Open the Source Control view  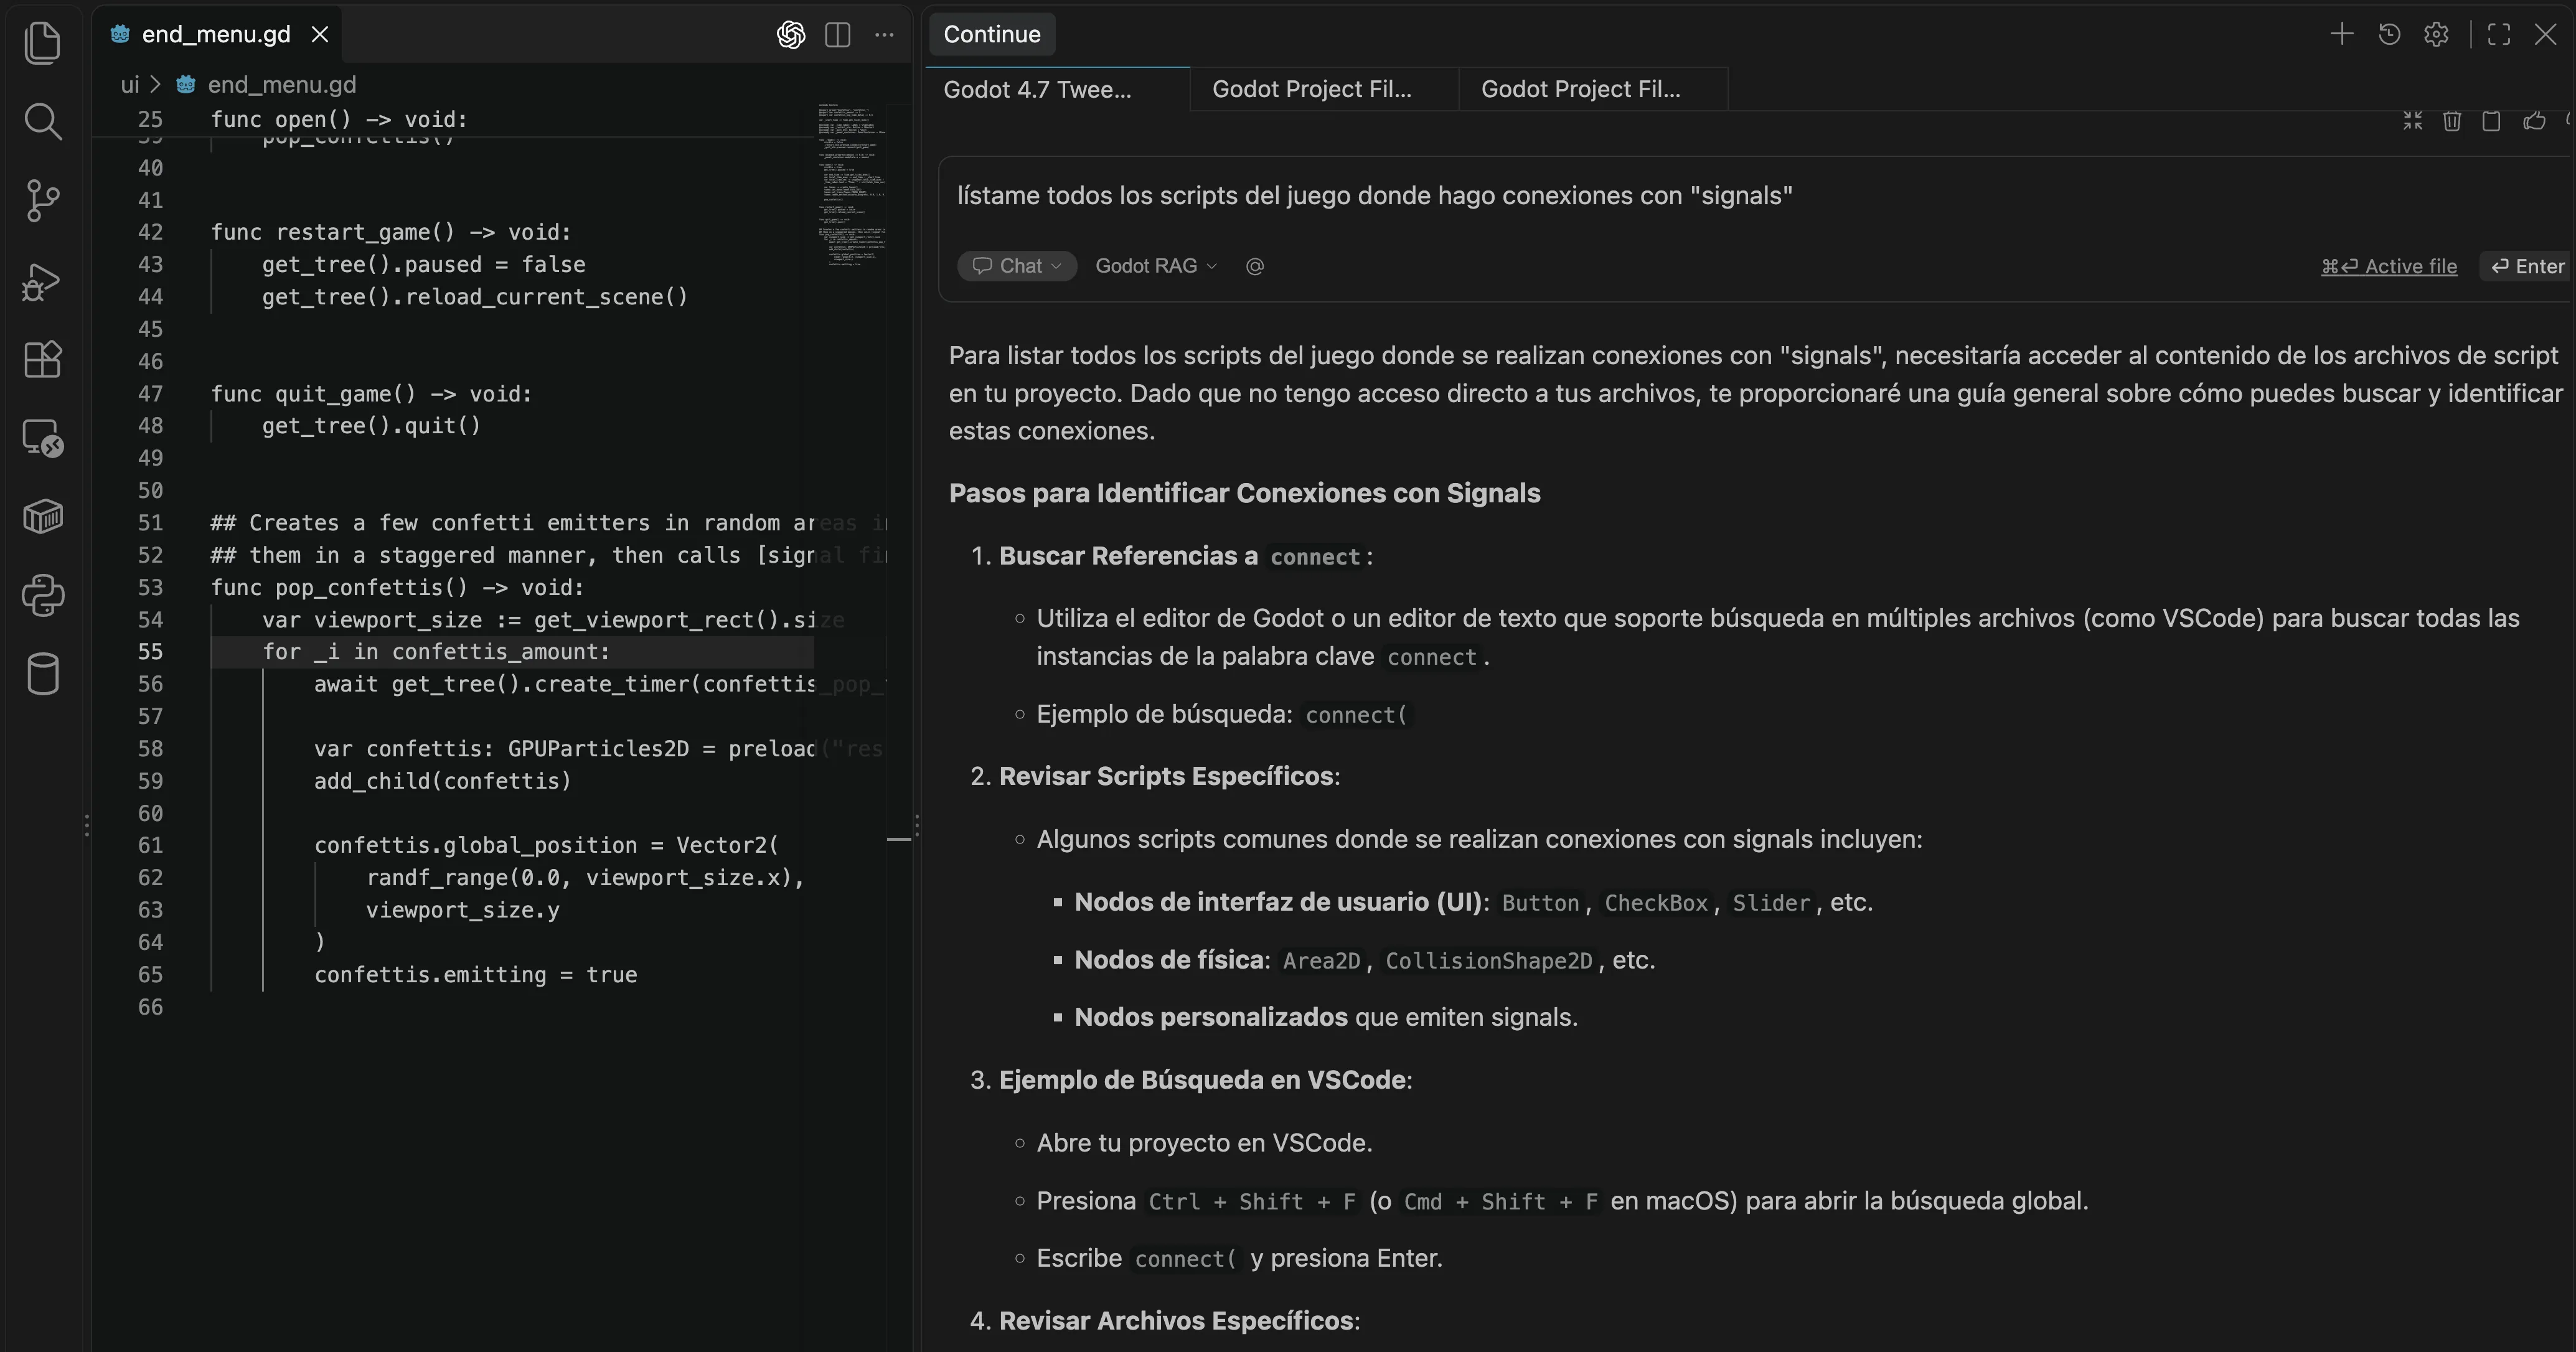(x=42, y=201)
